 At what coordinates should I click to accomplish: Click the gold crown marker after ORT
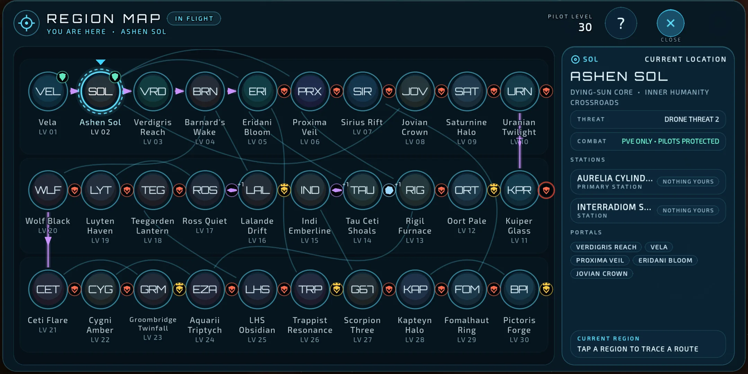coord(494,190)
